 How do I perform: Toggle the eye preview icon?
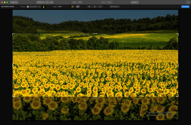pos(74,2)
